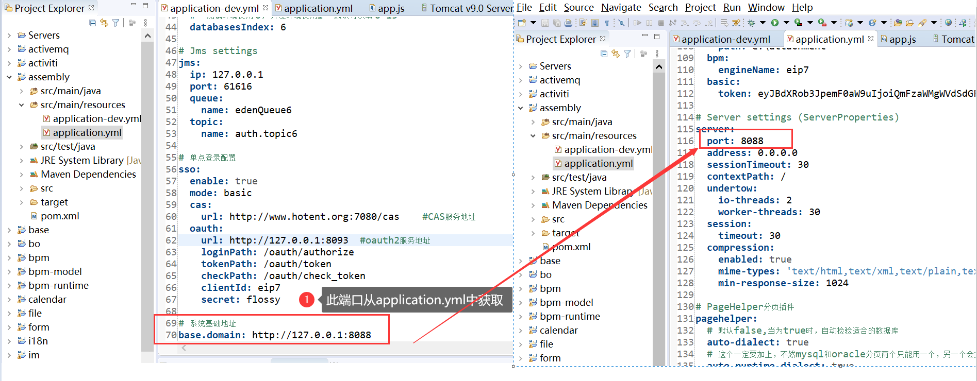
Task: Open the Run menu
Action: pyautogui.click(x=732, y=7)
